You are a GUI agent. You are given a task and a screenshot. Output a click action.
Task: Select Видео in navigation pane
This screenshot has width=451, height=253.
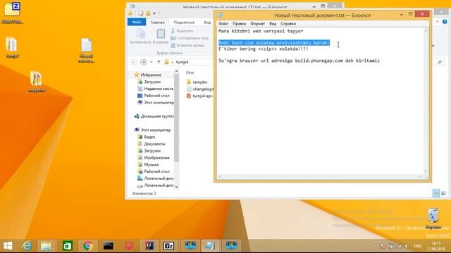(149, 137)
